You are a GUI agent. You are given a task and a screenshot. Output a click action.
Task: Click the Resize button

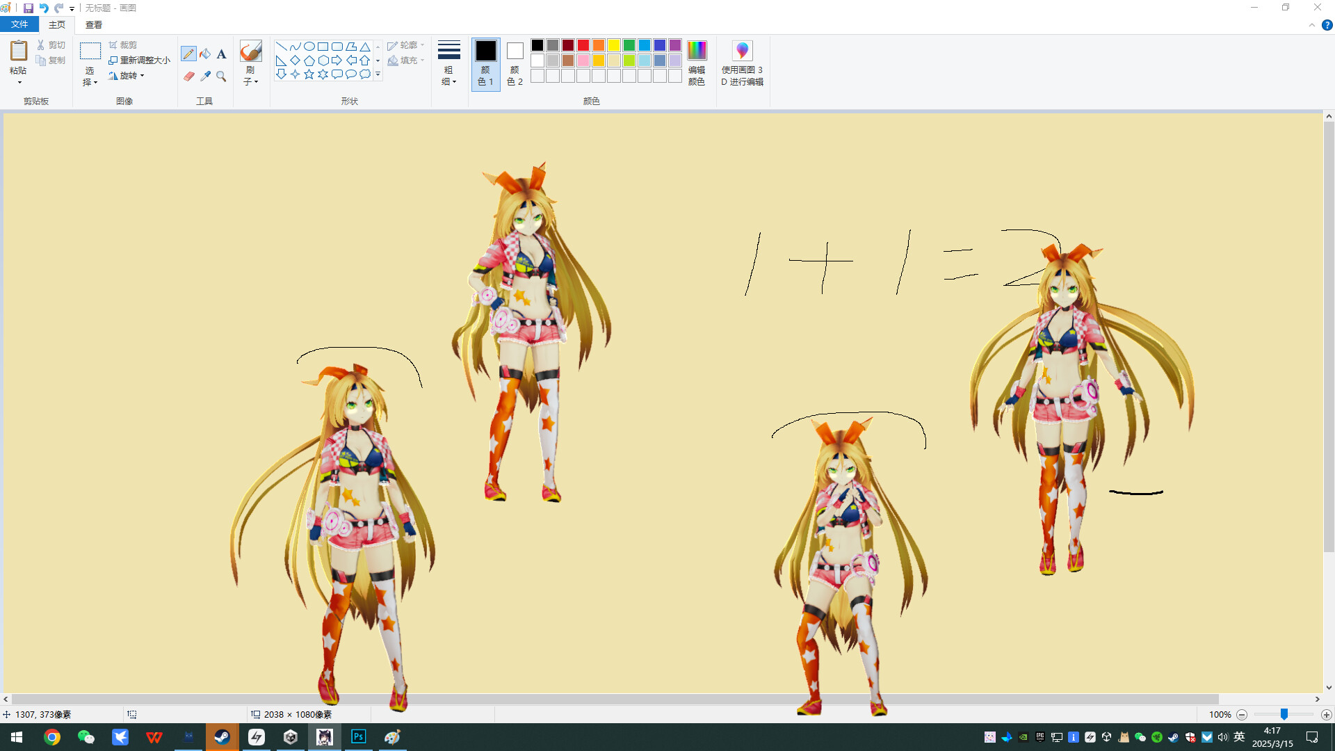139,60
